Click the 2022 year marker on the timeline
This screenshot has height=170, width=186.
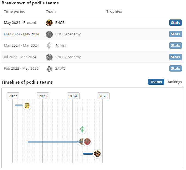(x=13, y=96)
